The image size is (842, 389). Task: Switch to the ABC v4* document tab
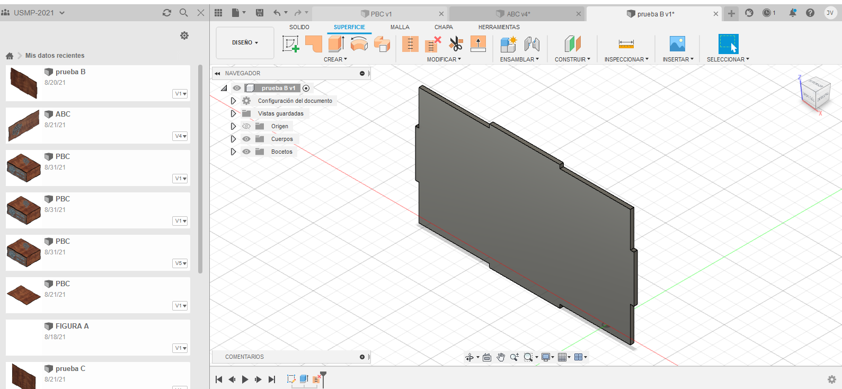517,14
